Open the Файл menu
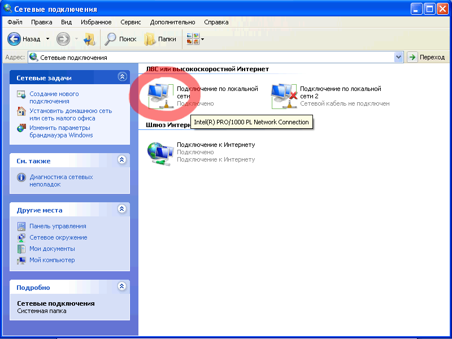The width and height of the screenshot is (452, 339). (x=15, y=23)
